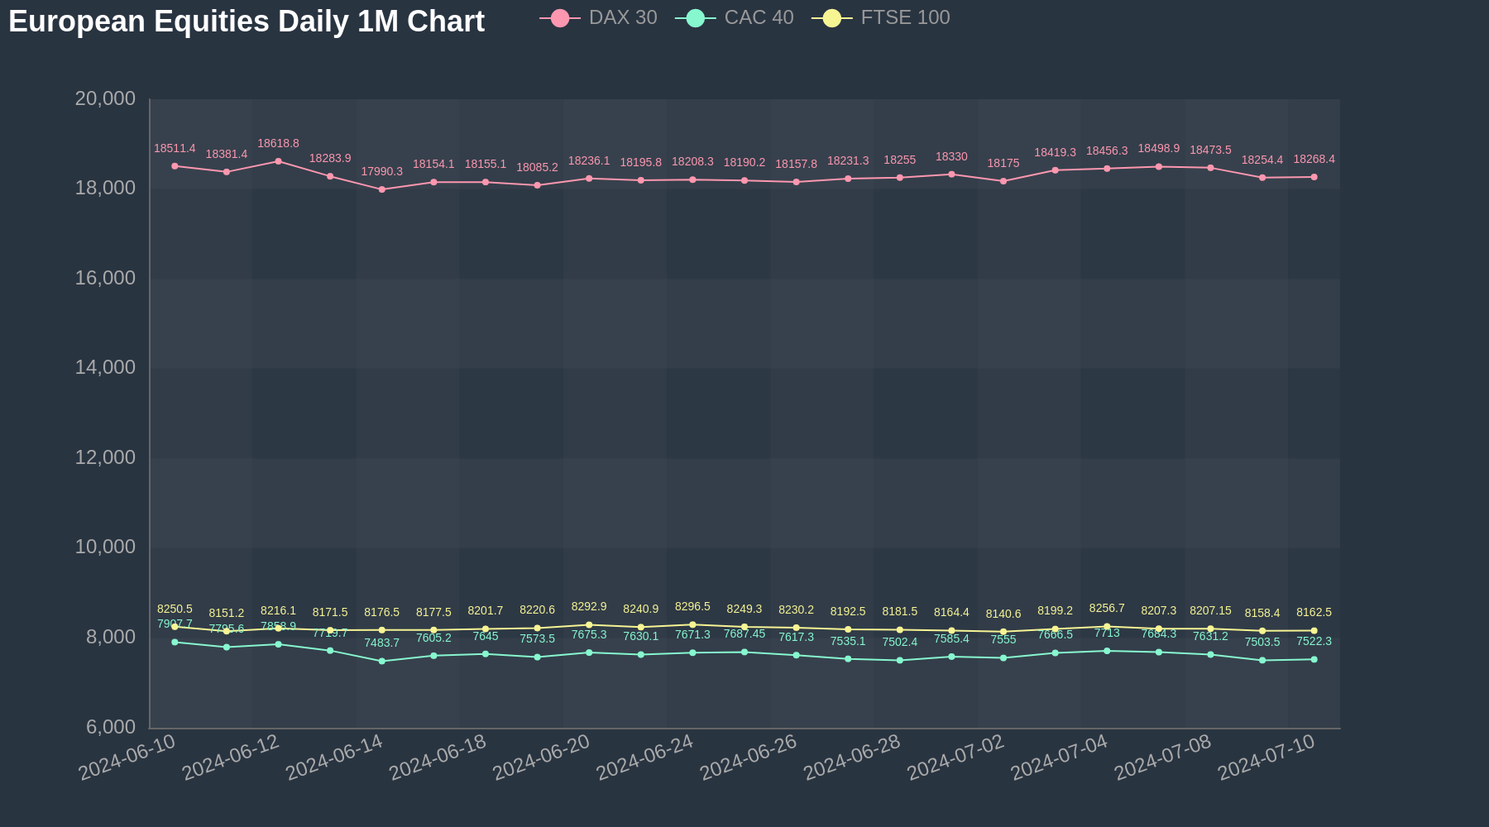Select FTSE data point labeled 8176.5

click(381, 630)
